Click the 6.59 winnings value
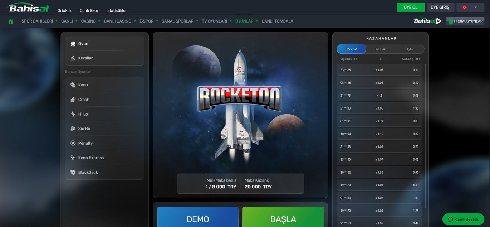This screenshot has height=227, width=490. 416,185
